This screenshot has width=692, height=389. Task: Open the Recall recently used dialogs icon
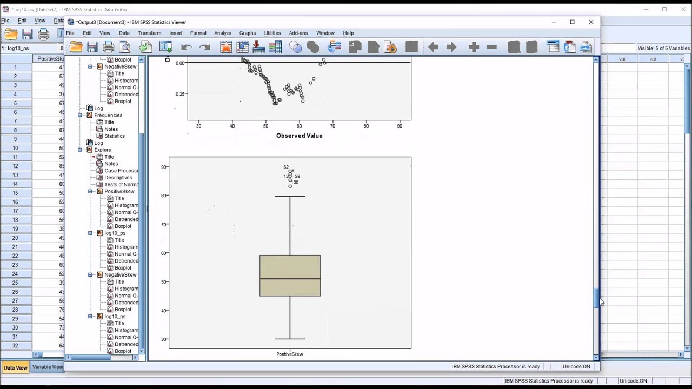pos(165,47)
